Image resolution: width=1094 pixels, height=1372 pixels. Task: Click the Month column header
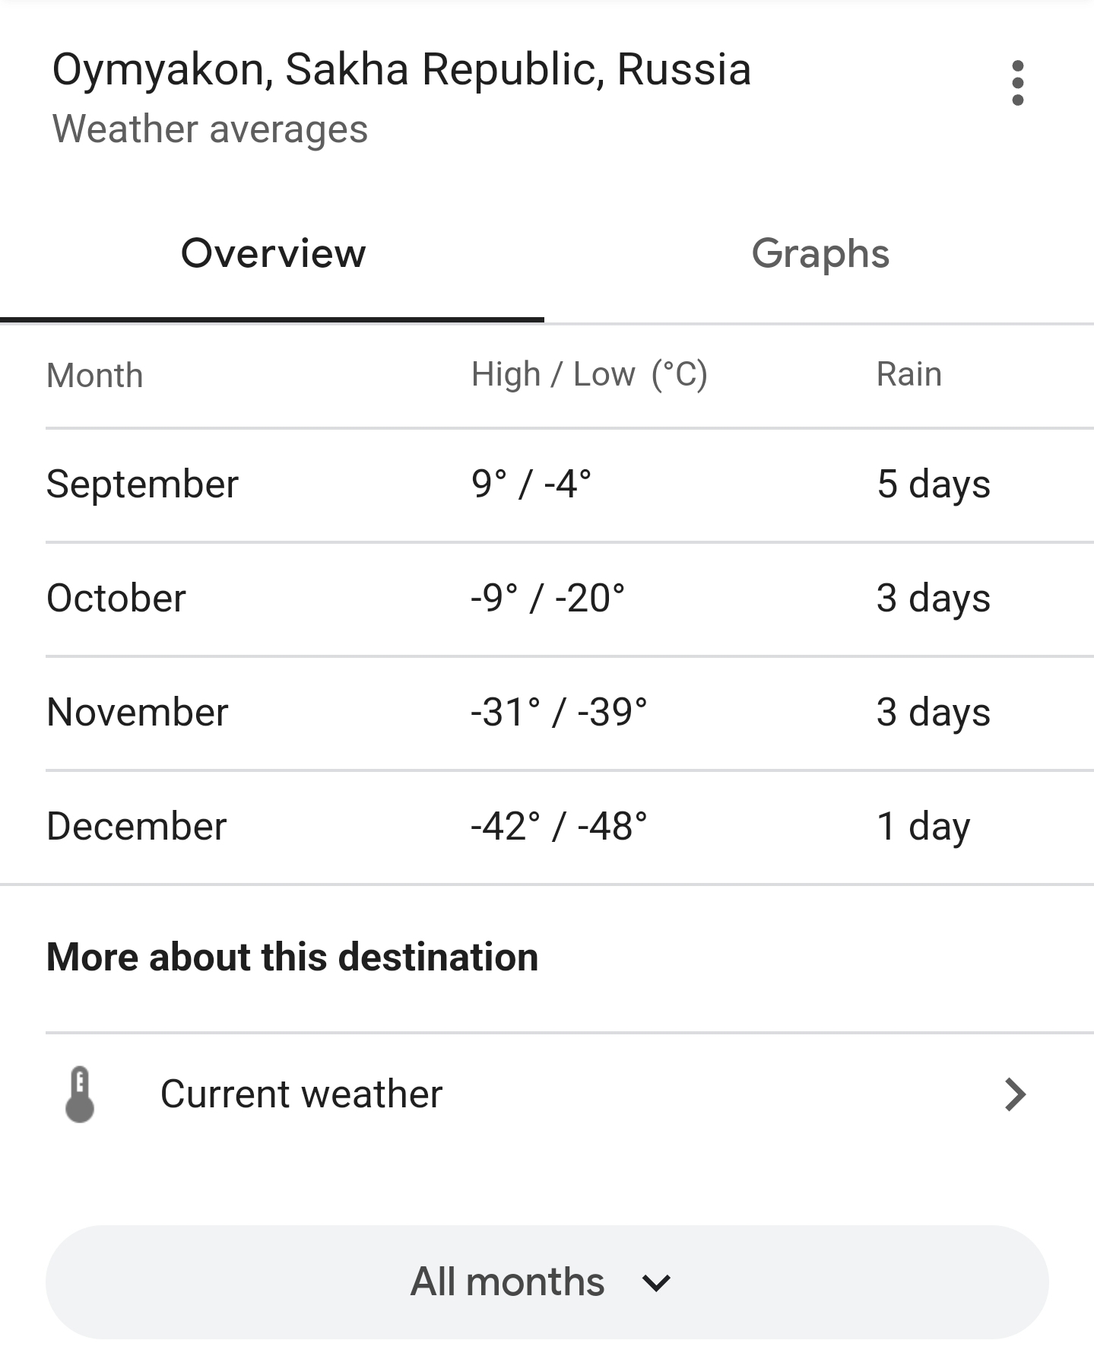tap(95, 376)
